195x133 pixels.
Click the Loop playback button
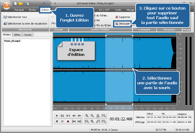click(62, 116)
